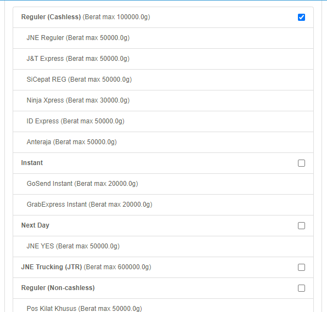Click the Ninja Xpress list item

click(163, 101)
